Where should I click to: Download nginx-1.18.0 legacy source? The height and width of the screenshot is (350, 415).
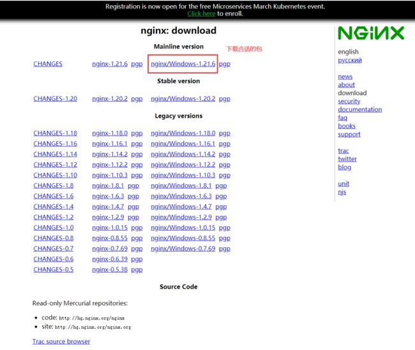[110, 133]
